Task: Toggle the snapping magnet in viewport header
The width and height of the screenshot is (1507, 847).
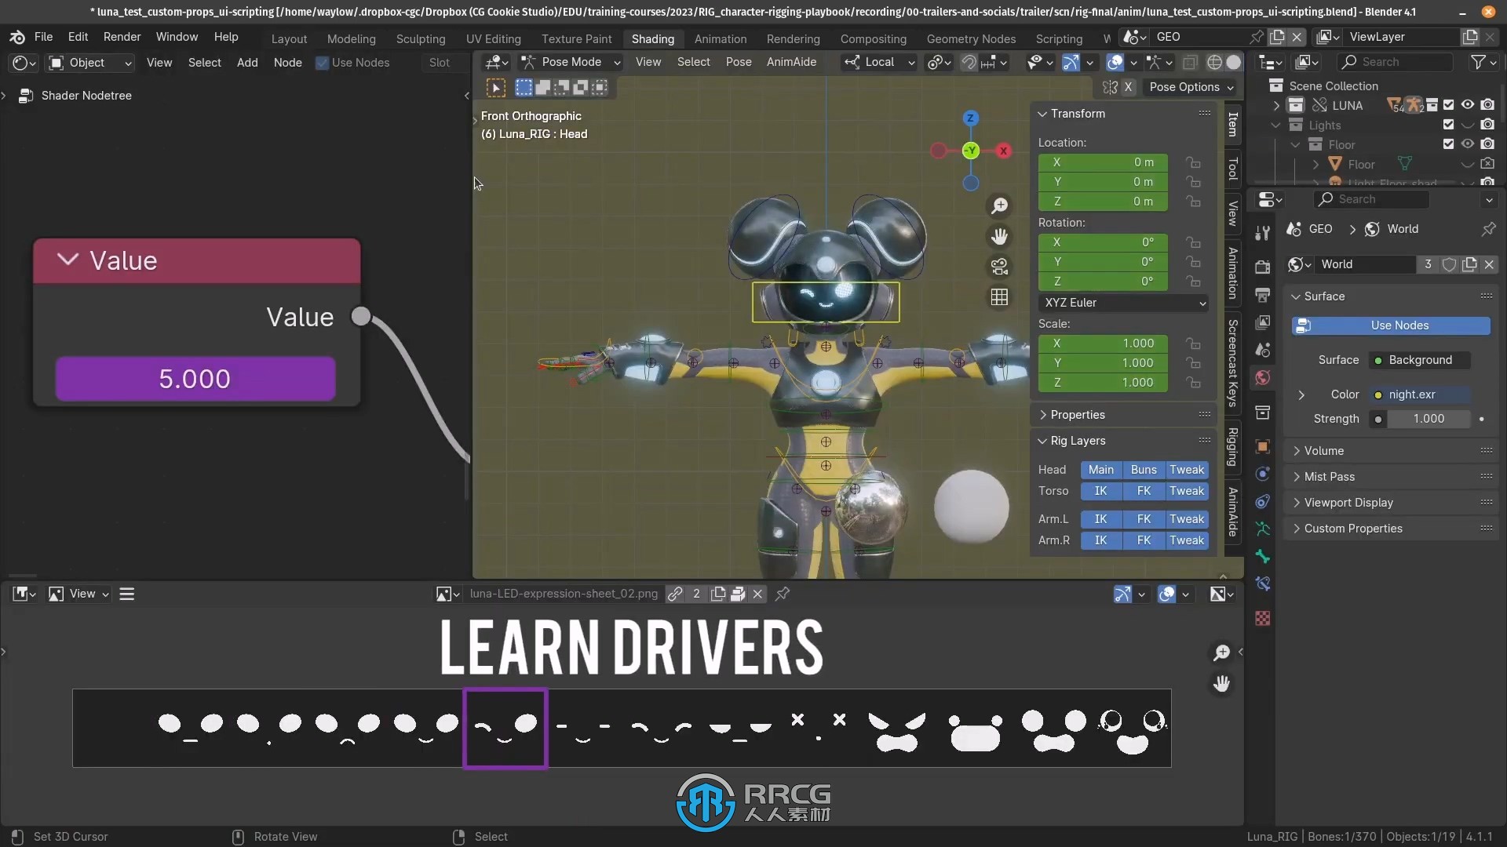Action: (x=969, y=62)
